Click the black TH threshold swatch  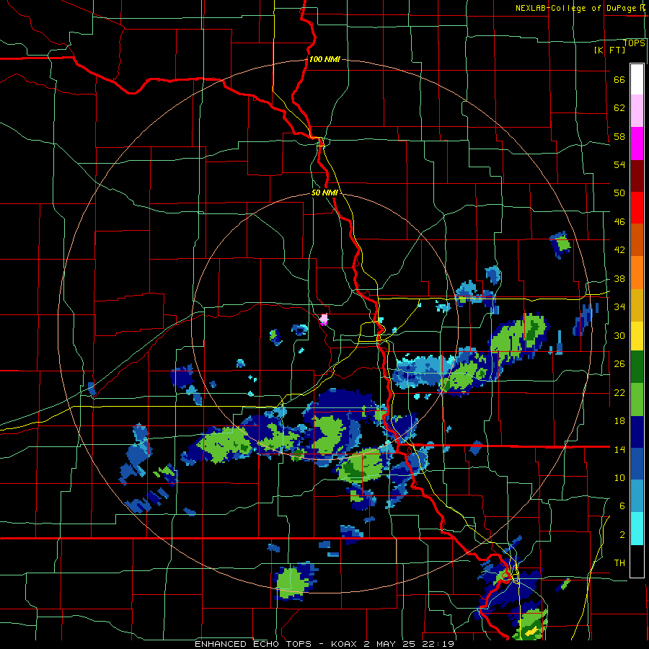637,561
